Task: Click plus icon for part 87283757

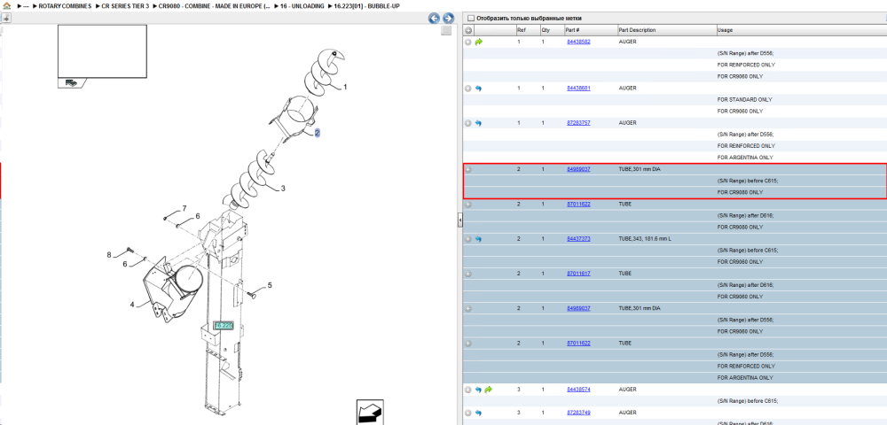Action: [x=467, y=122]
